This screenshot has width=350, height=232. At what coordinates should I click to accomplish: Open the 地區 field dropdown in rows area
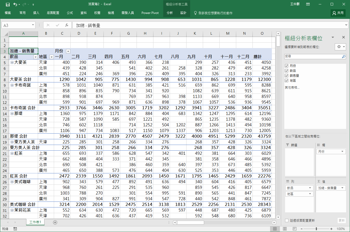click(310, 194)
